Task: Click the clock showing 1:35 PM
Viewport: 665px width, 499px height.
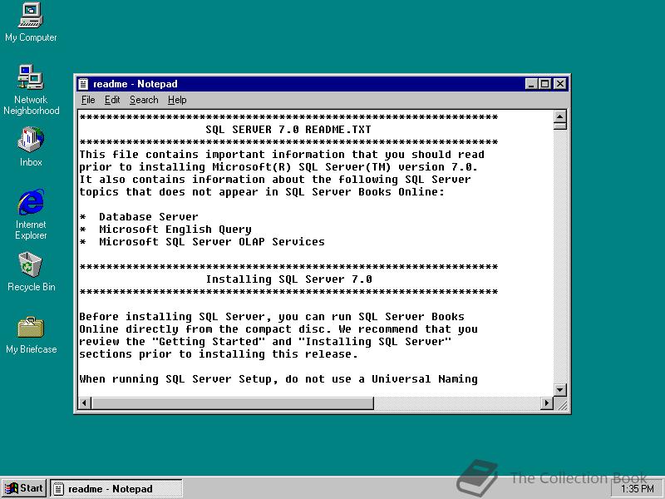Action: [638, 489]
